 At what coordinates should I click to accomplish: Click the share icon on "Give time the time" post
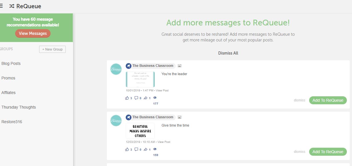145,149
